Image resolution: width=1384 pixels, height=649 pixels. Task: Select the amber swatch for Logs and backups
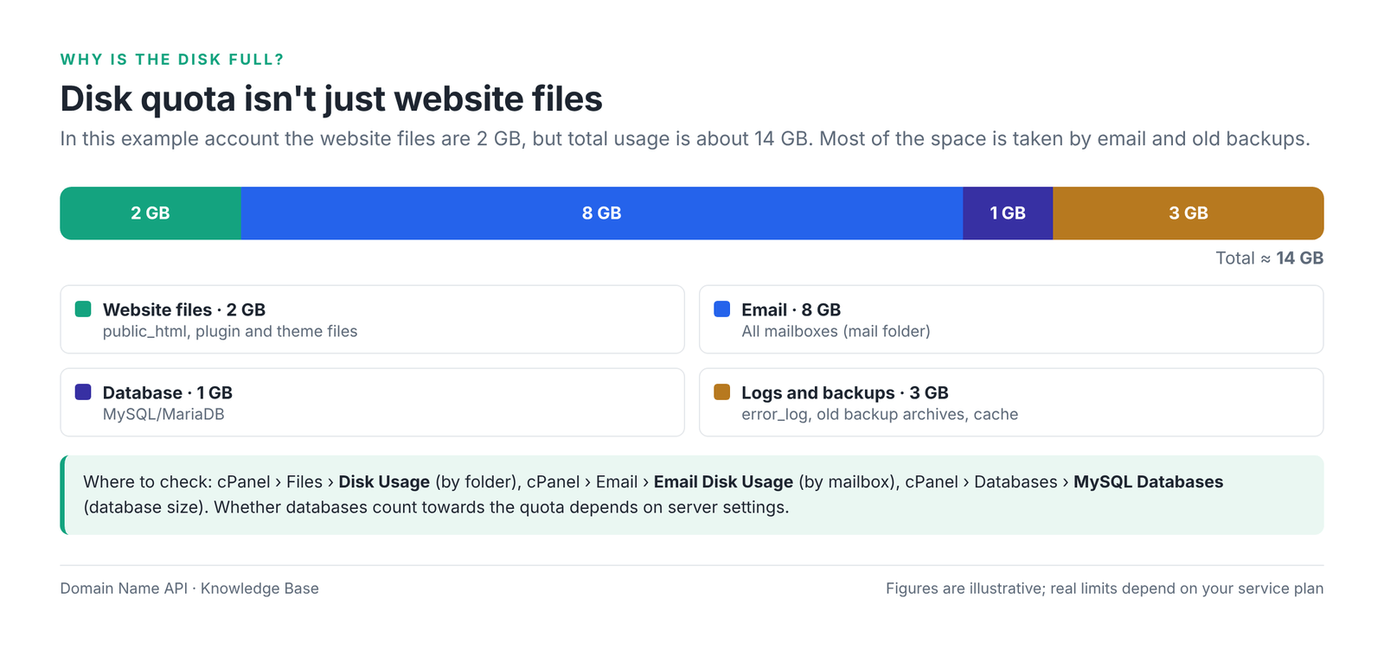721,392
